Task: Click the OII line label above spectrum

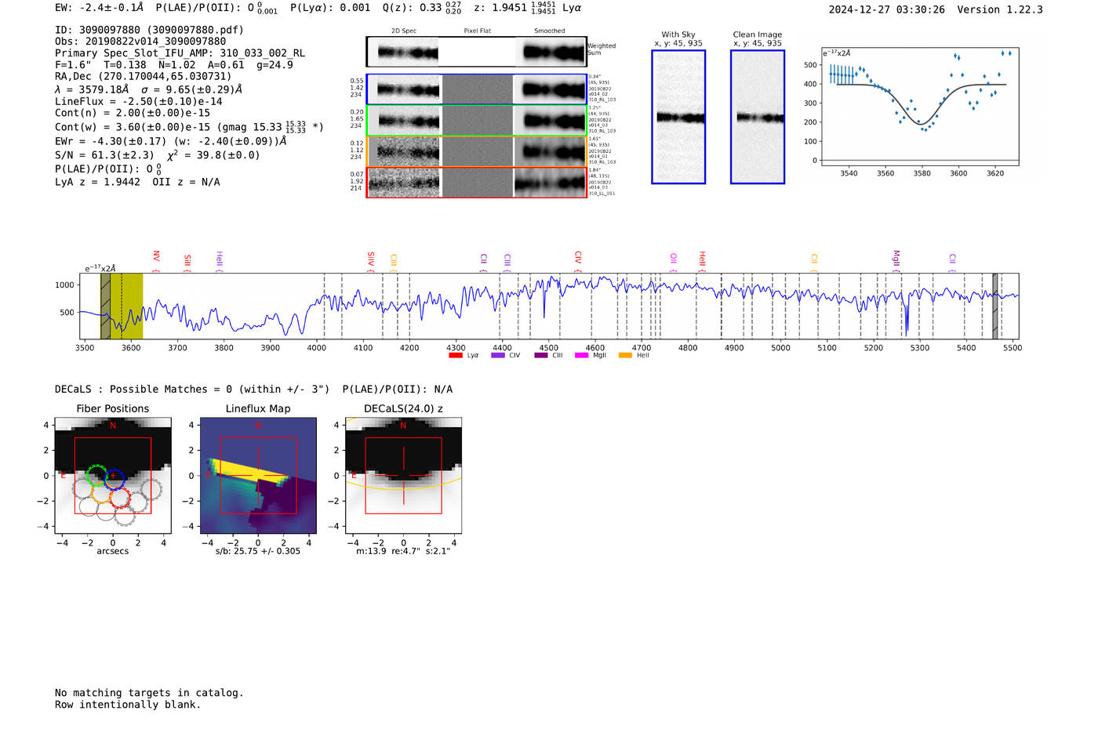Action: point(674,259)
